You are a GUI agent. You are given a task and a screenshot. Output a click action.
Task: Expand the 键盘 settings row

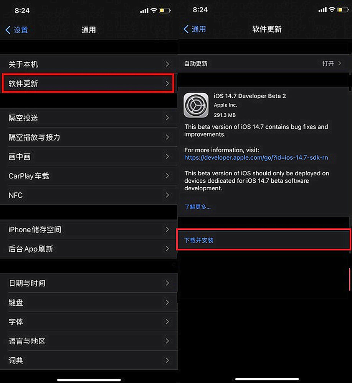pyautogui.click(x=89, y=303)
